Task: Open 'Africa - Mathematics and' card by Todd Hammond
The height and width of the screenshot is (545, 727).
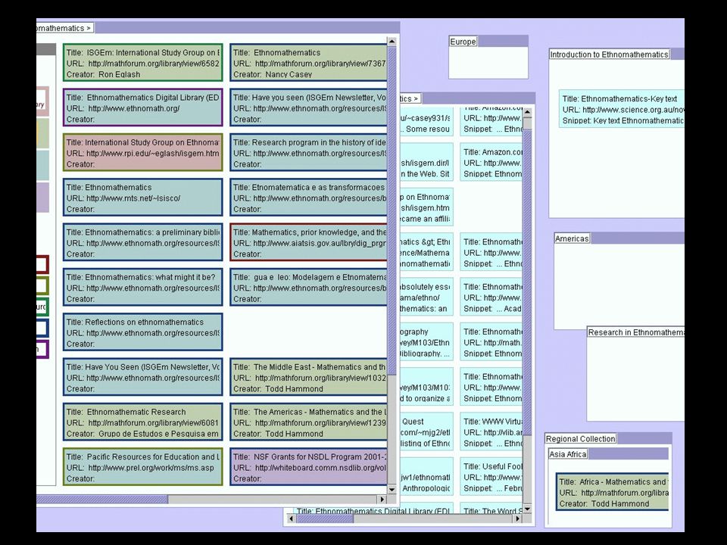Action: pyautogui.click(x=612, y=492)
